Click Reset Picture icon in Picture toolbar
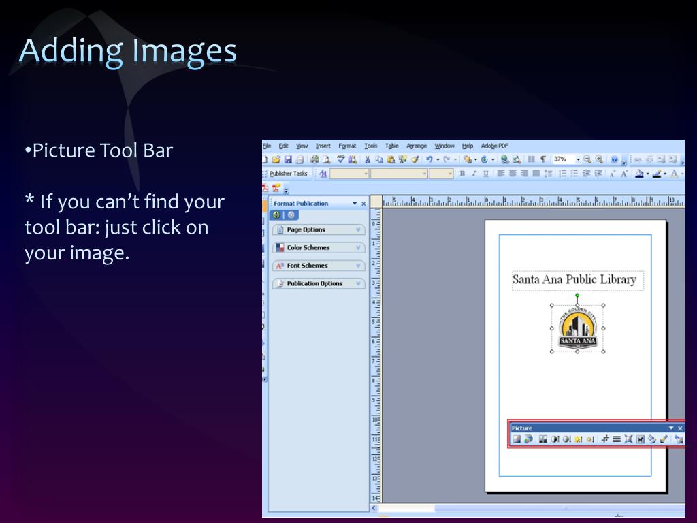Image resolution: width=697 pixels, height=523 pixels. coord(679,439)
